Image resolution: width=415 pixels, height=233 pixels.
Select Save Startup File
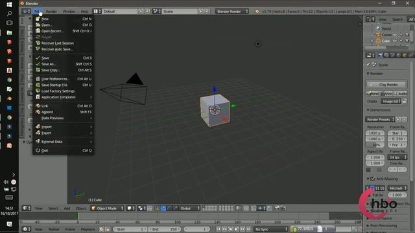point(64,85)
